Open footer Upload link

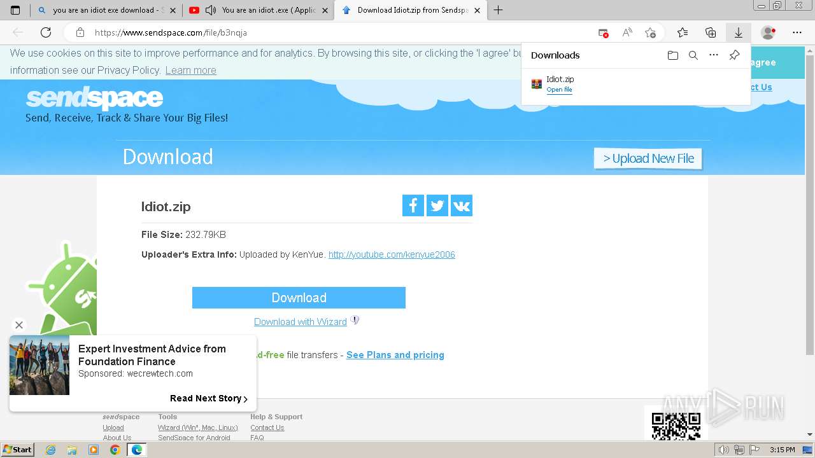click(x=113, y=427)
